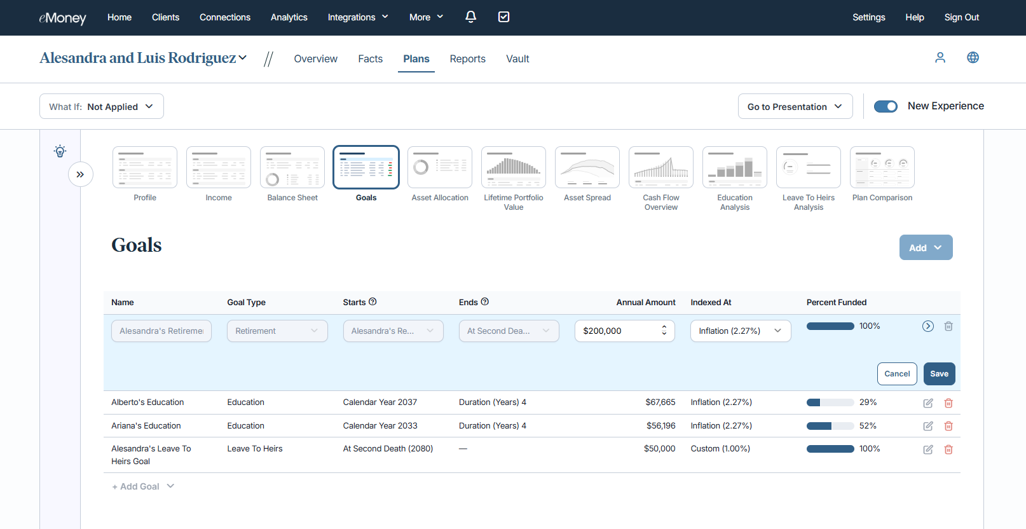1026x529 pixels.
Task: Delete Ariana's Education goal
Action: pos(948,426)
